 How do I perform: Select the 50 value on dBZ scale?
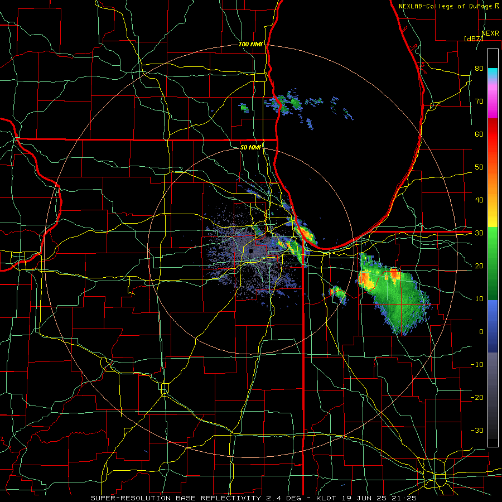479,167
